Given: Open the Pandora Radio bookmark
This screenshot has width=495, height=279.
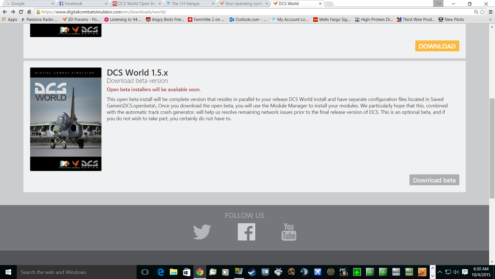Looking at the screenshot, I should 40,19.
